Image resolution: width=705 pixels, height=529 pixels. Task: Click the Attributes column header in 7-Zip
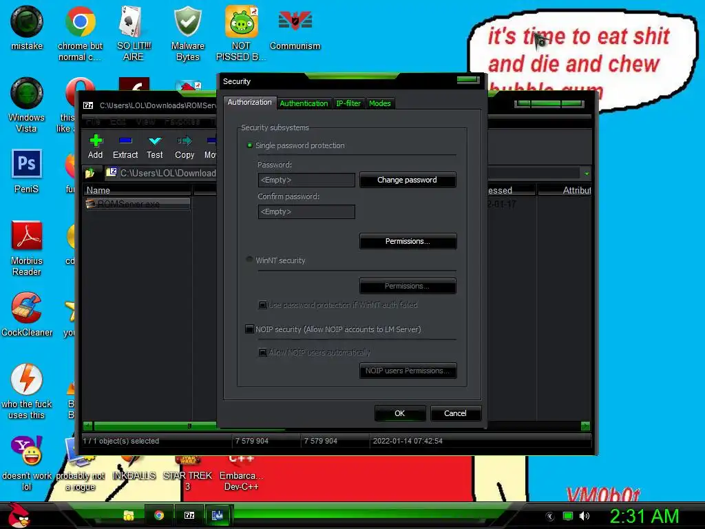(x=565, y=190)
